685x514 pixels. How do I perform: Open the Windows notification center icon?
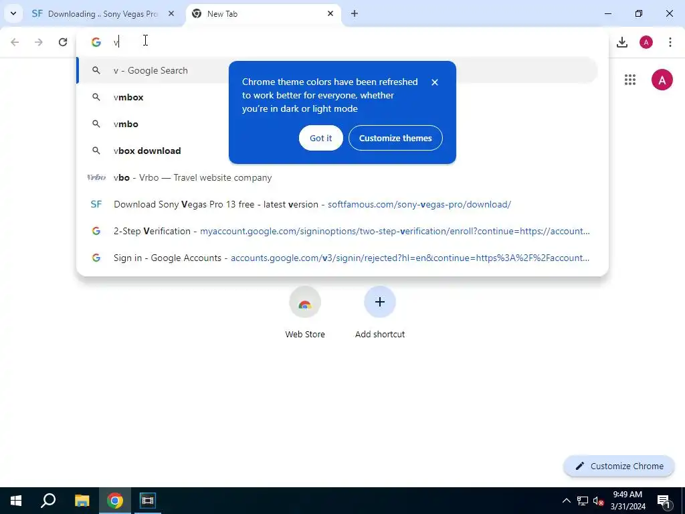(x=664, y=501)
